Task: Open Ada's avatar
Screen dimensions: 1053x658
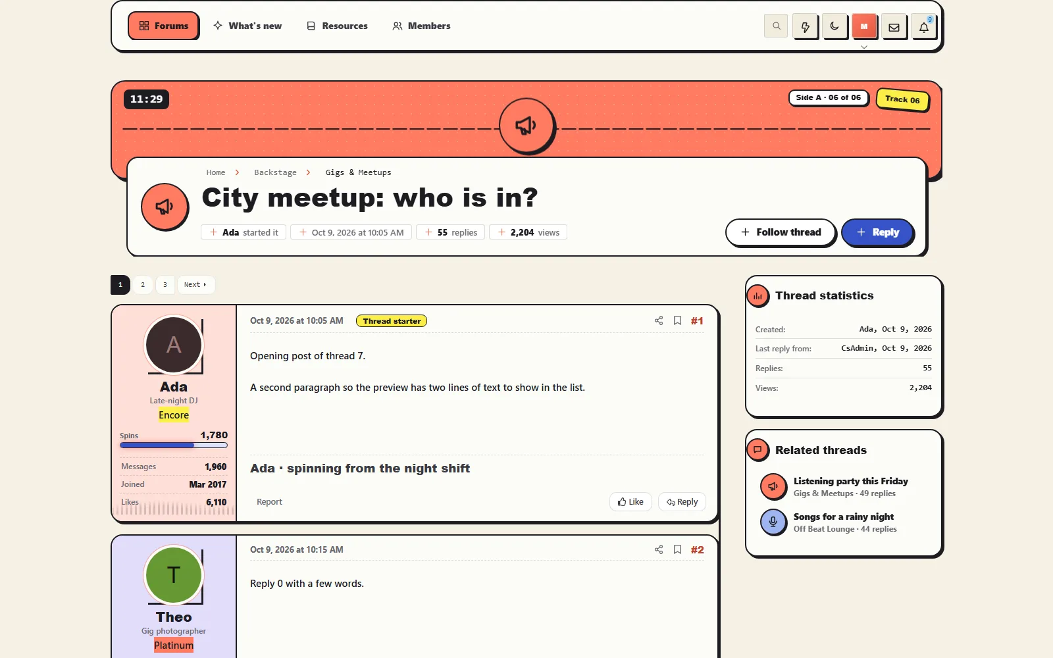Action: coord(174,345)
